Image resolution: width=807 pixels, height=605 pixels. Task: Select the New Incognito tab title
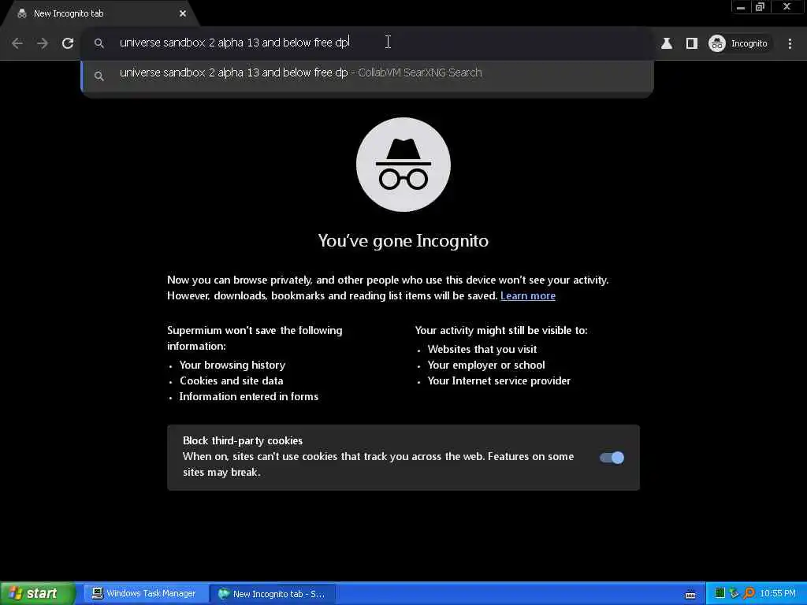click(69, 13)
